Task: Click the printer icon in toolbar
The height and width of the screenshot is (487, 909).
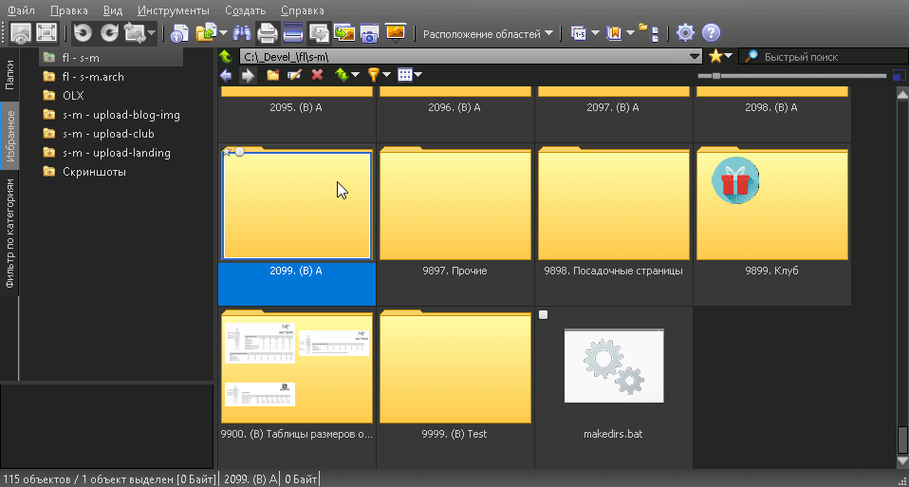Action: click(x=268, y=33)
